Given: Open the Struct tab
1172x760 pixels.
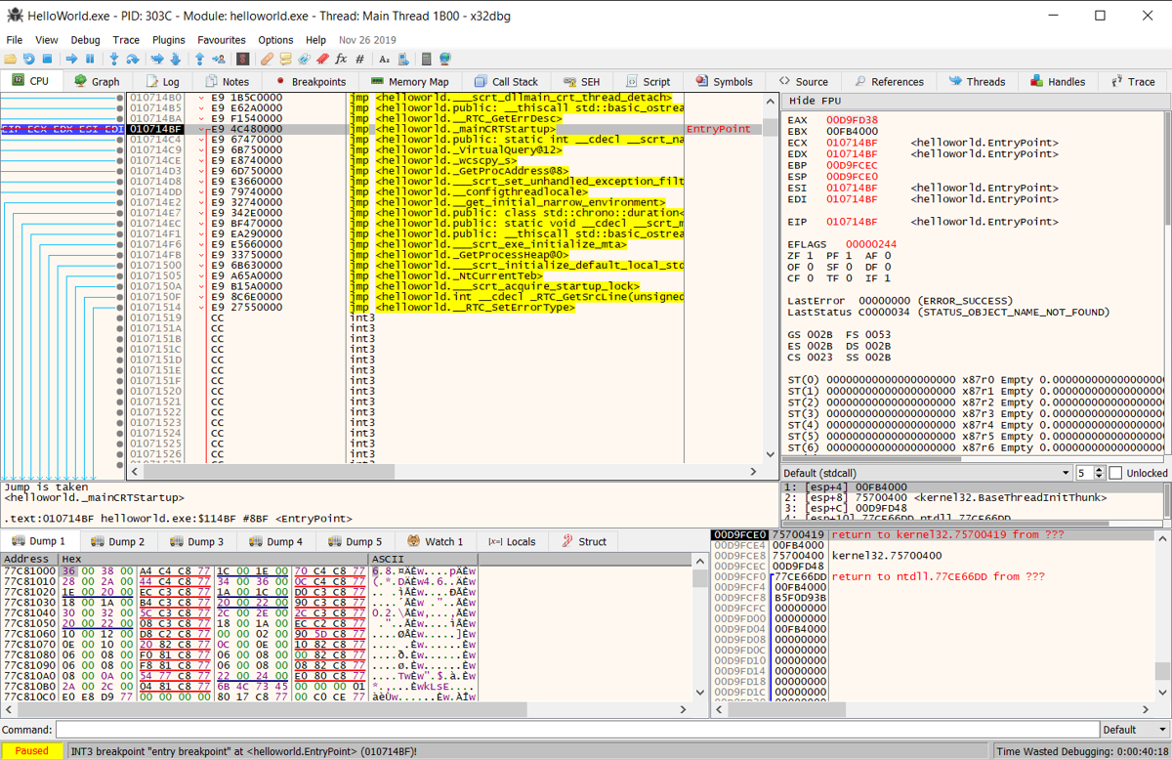Looking at the screenshot, I should (x=584, y=541).
